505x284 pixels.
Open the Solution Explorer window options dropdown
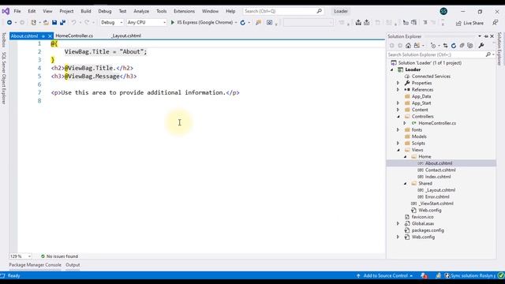coord(480,36)
